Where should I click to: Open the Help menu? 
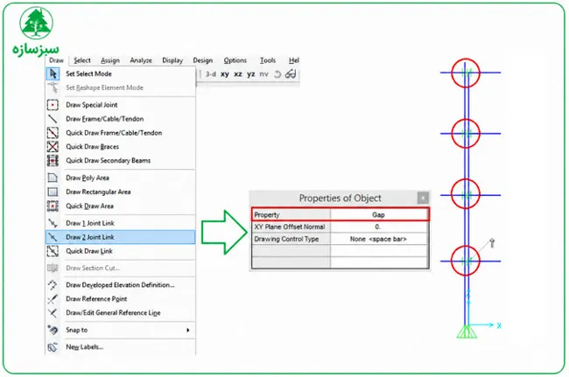293,60
